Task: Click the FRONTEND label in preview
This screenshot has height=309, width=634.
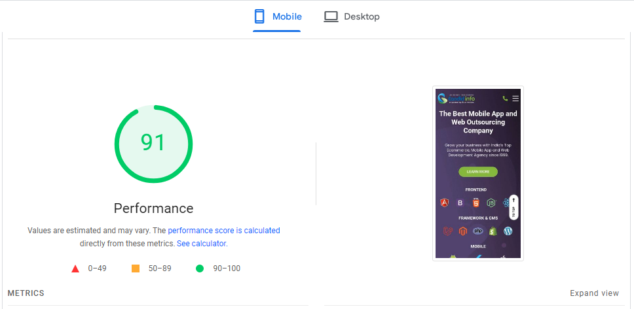Action: (476, 189)
